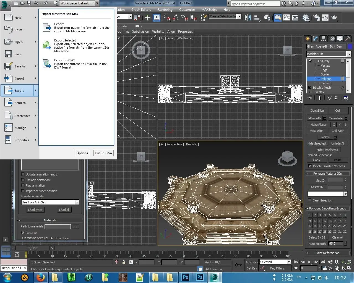Open the Import item in application menu
The image size is (354, 283).
(x=19, y=78)
